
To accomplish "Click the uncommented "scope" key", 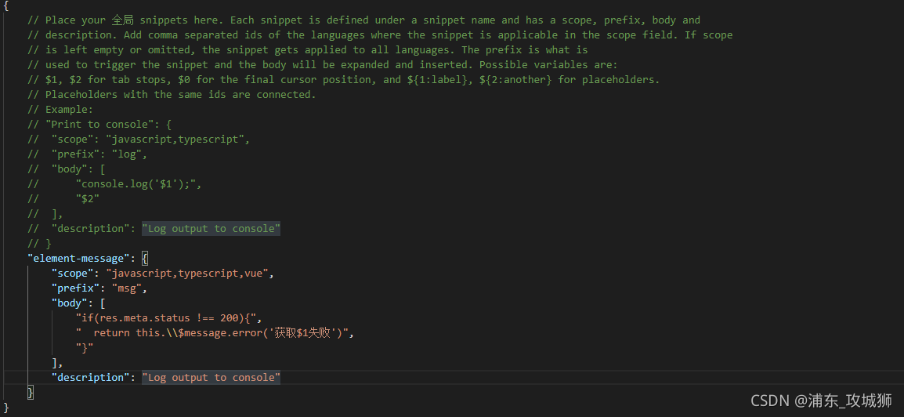I will (73, 274).
